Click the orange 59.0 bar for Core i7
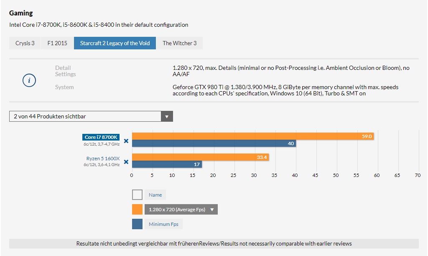The height and width of the screenshot is (256, 428). pos(253,136)
